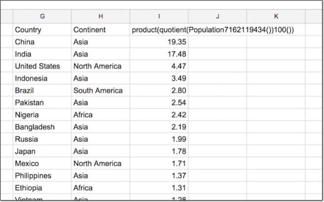The height and width of the screenshot is (202, 324).
Task: Select the Ethiopia cell
Action: pyautogui.click(x=42, y=188)
